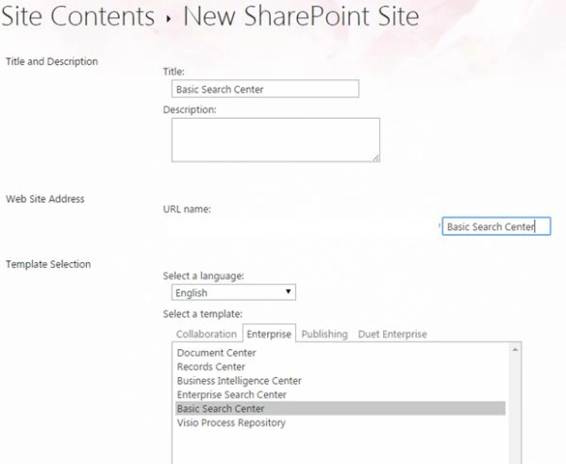The width and height of the screenshot is (566, 464).
Task: Switch to the Duet Enterprise tab
Action: (392, 334)
